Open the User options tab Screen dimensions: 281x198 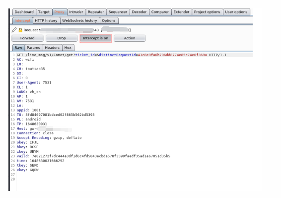click(x=236, y=12)
